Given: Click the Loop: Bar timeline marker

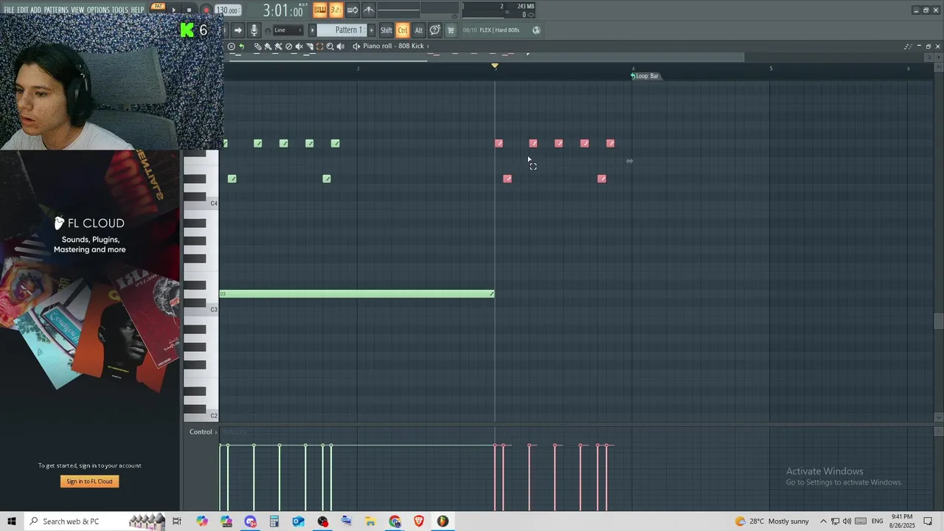Looking at the screenshot, I should click(x=645, y=76).
